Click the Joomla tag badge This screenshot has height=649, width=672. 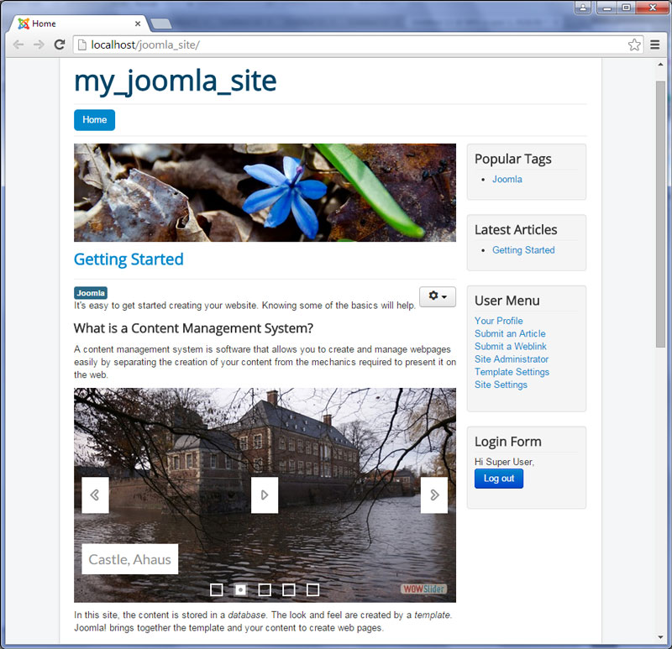coord(91,293)
